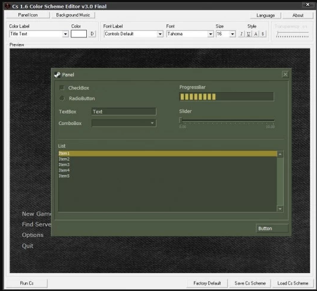Click the Factory Default button
The image size is (317, 291).
pos(207,283)
